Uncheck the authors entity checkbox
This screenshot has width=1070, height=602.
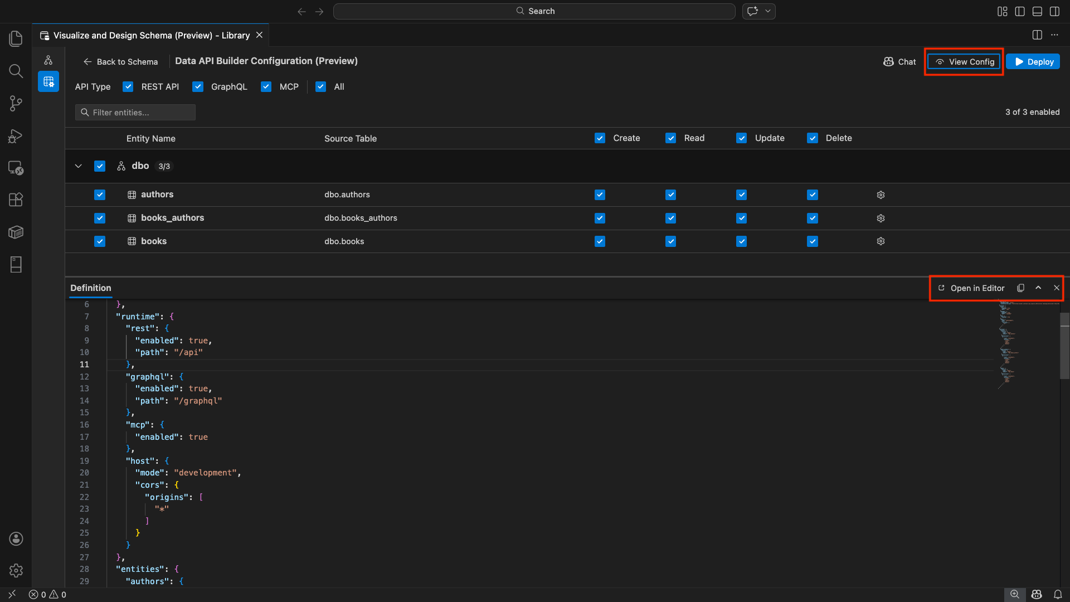[100, 195]
